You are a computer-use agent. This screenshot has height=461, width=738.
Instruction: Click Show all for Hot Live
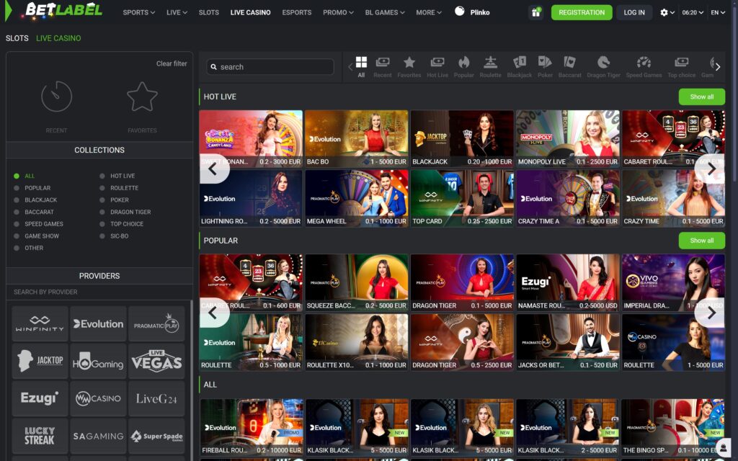point(701,97)
